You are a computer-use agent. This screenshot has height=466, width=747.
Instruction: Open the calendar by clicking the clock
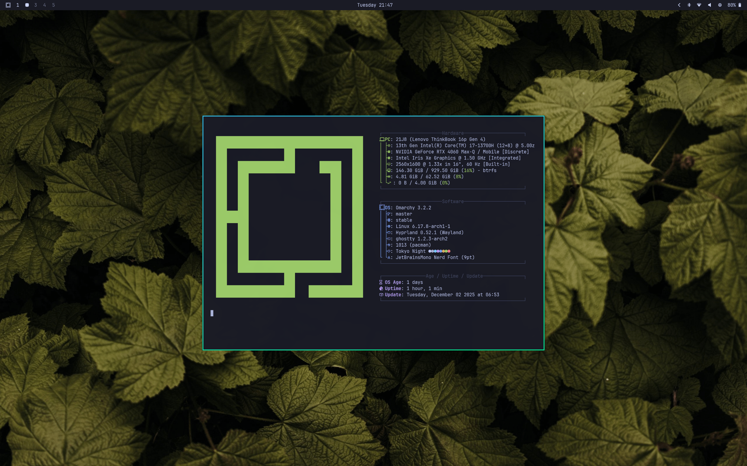[374, 5]
